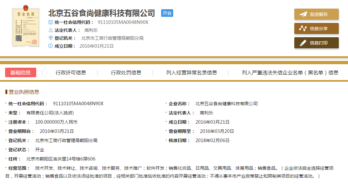View the 列入经营异常名录信息 tab

click(x=192, y=72)
